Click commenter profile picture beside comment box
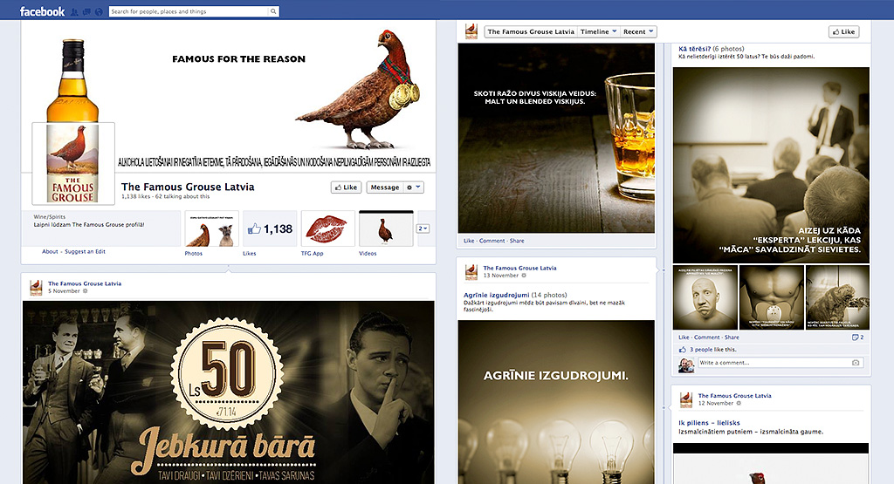The width and height of the screenshot is (894, 484). (686, 365)
